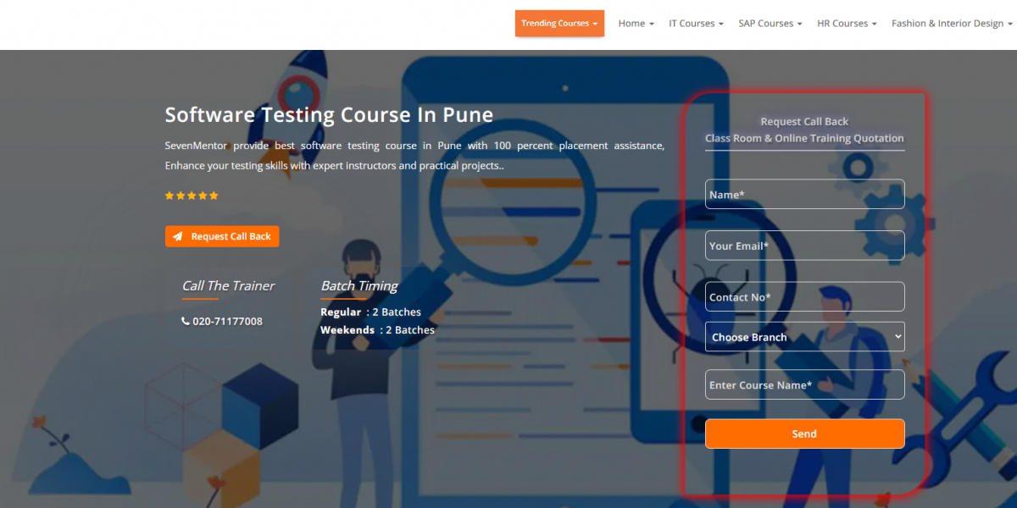Focus the Name* input field
The height and width of the screenshot is (508, 1017).
pyautogui.click(x=804, y=195)
